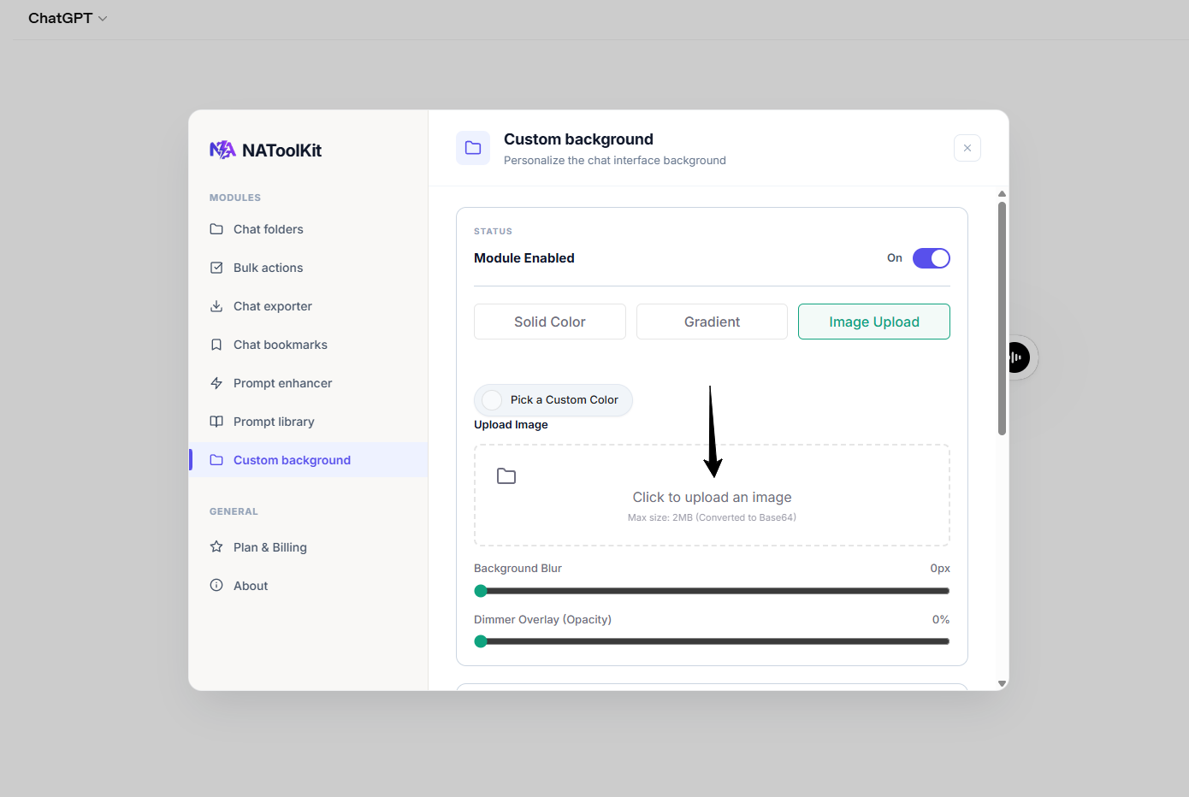Click the Chat exporter download icon

click(216, 306)
